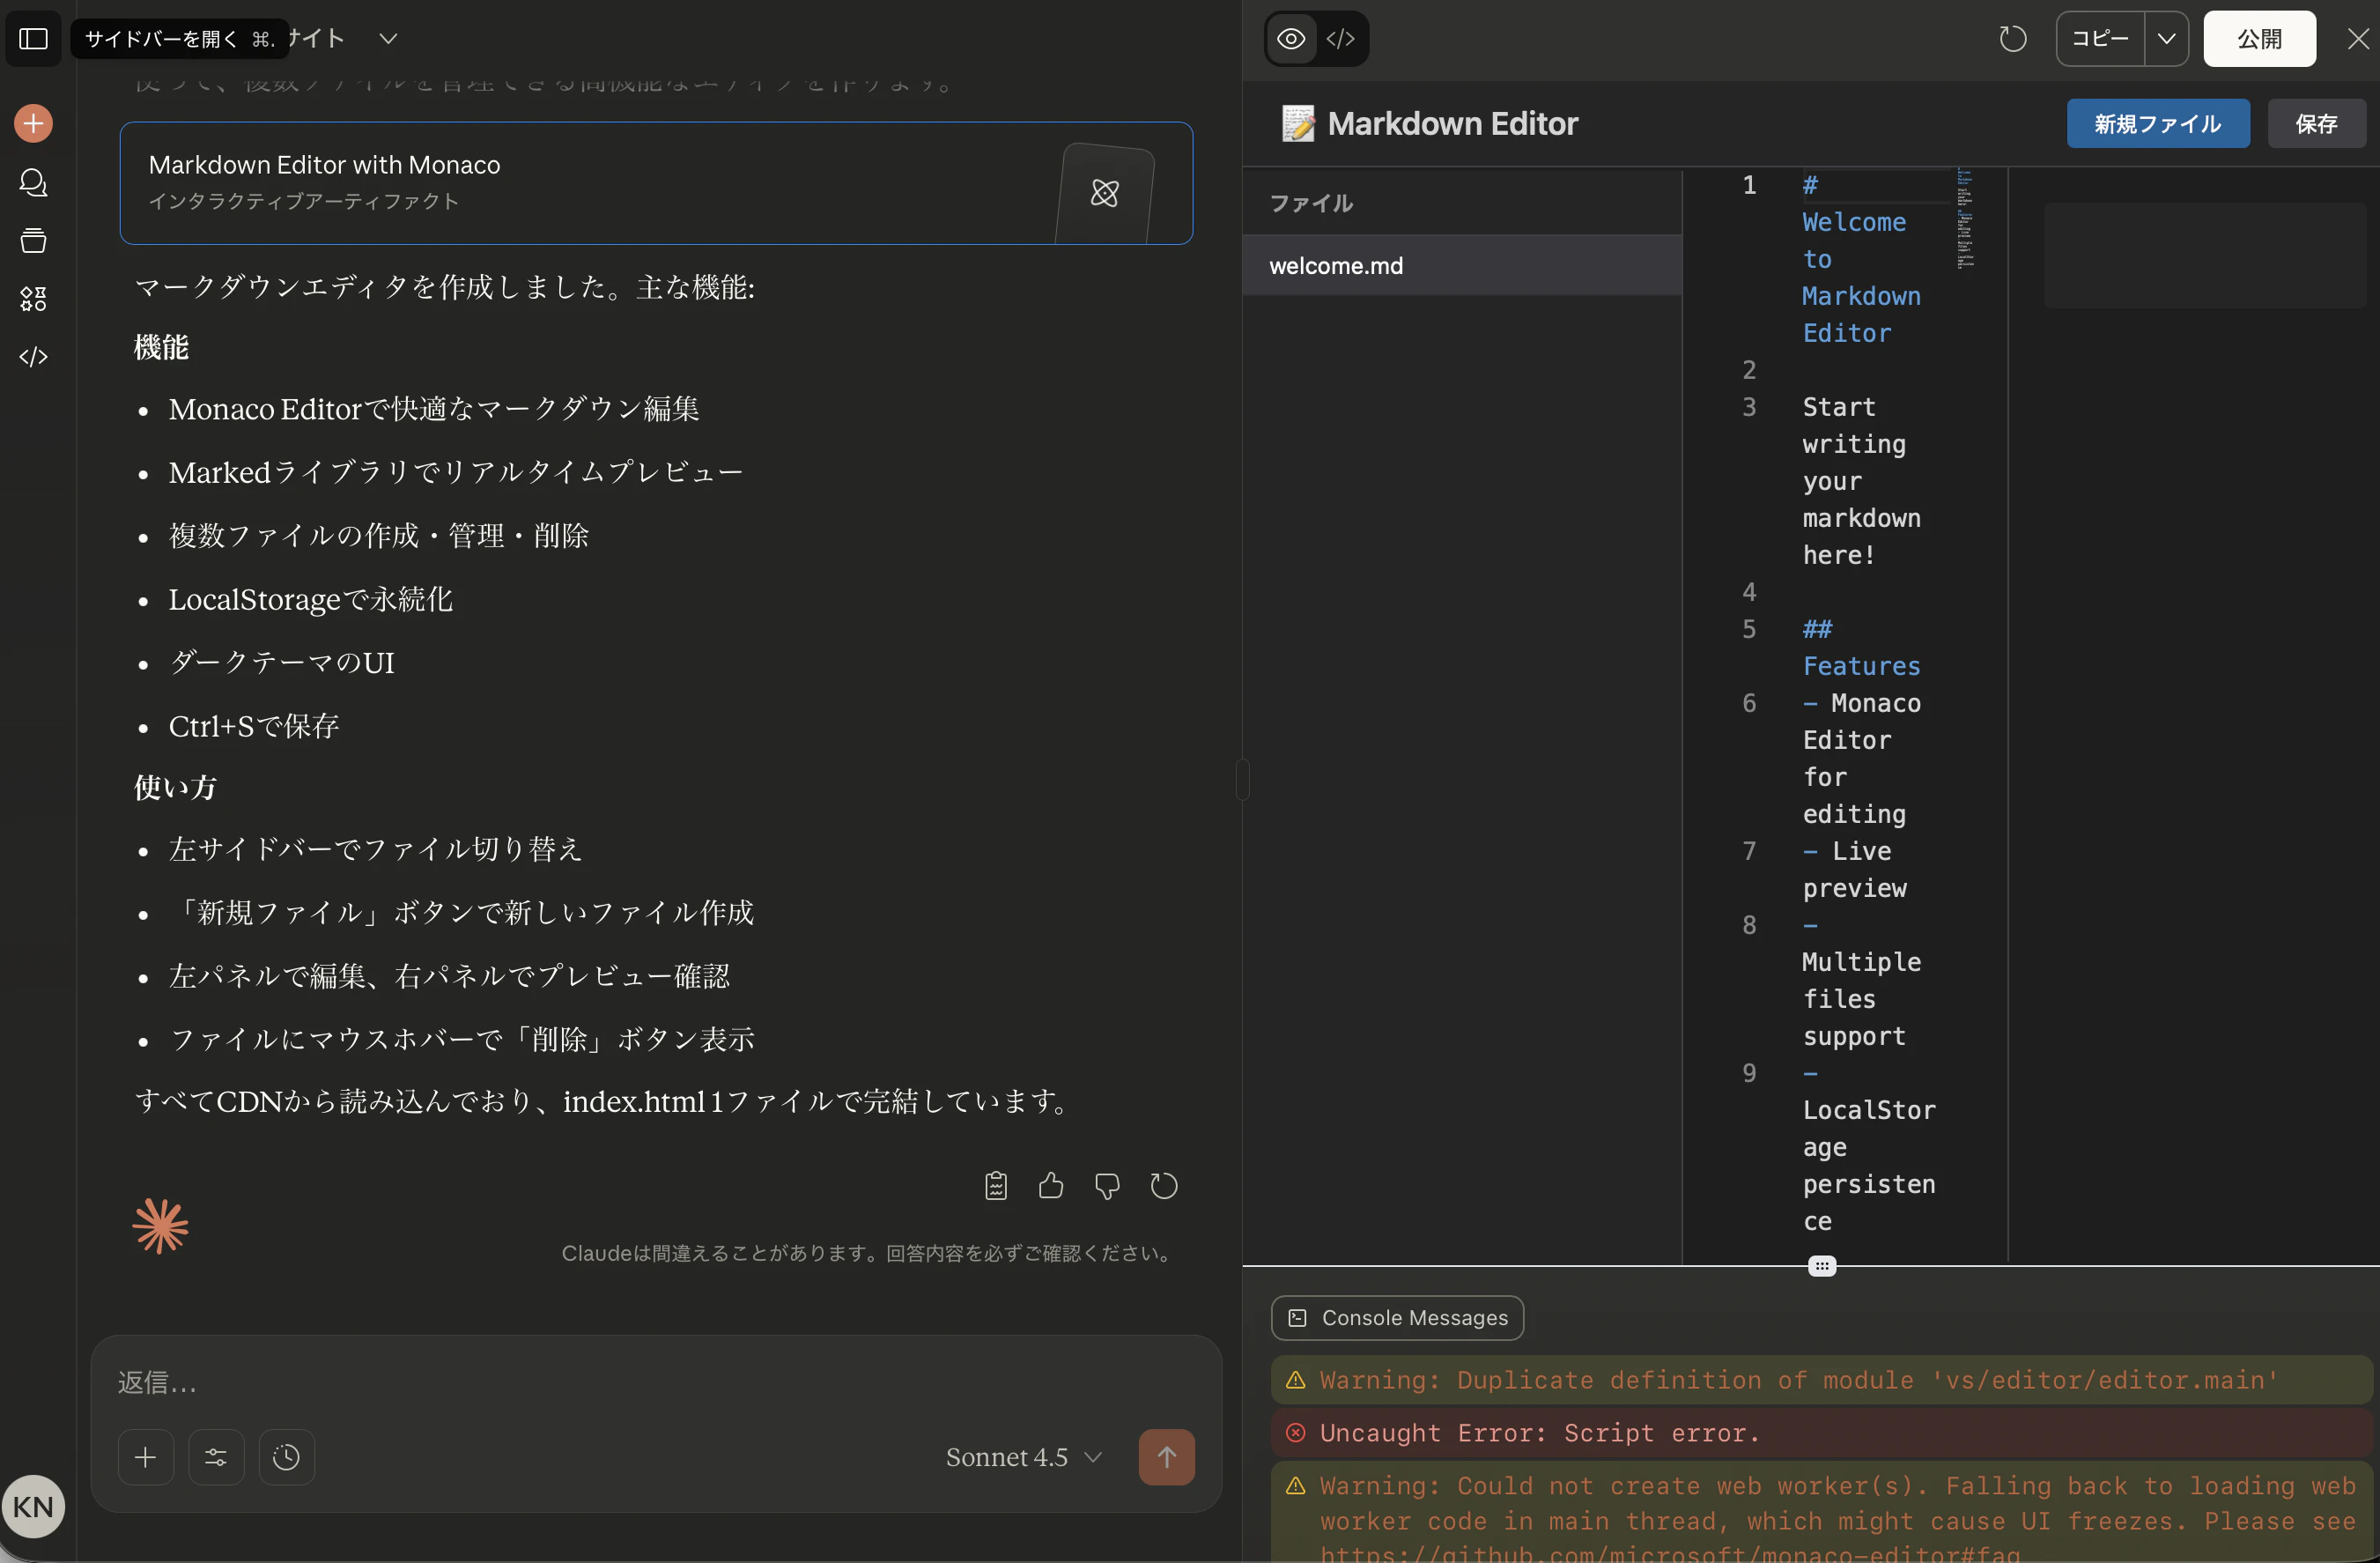This screenshot has width=2380, height=1563.
Task: Switch to preview eye view
Action: click(x=1291, y=39)
